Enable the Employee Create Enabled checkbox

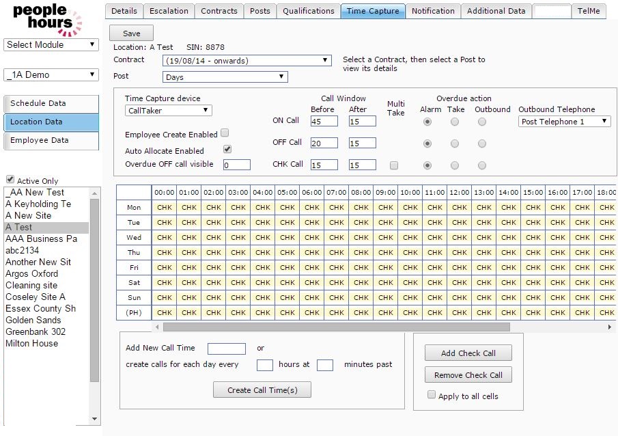click(225, 133)
